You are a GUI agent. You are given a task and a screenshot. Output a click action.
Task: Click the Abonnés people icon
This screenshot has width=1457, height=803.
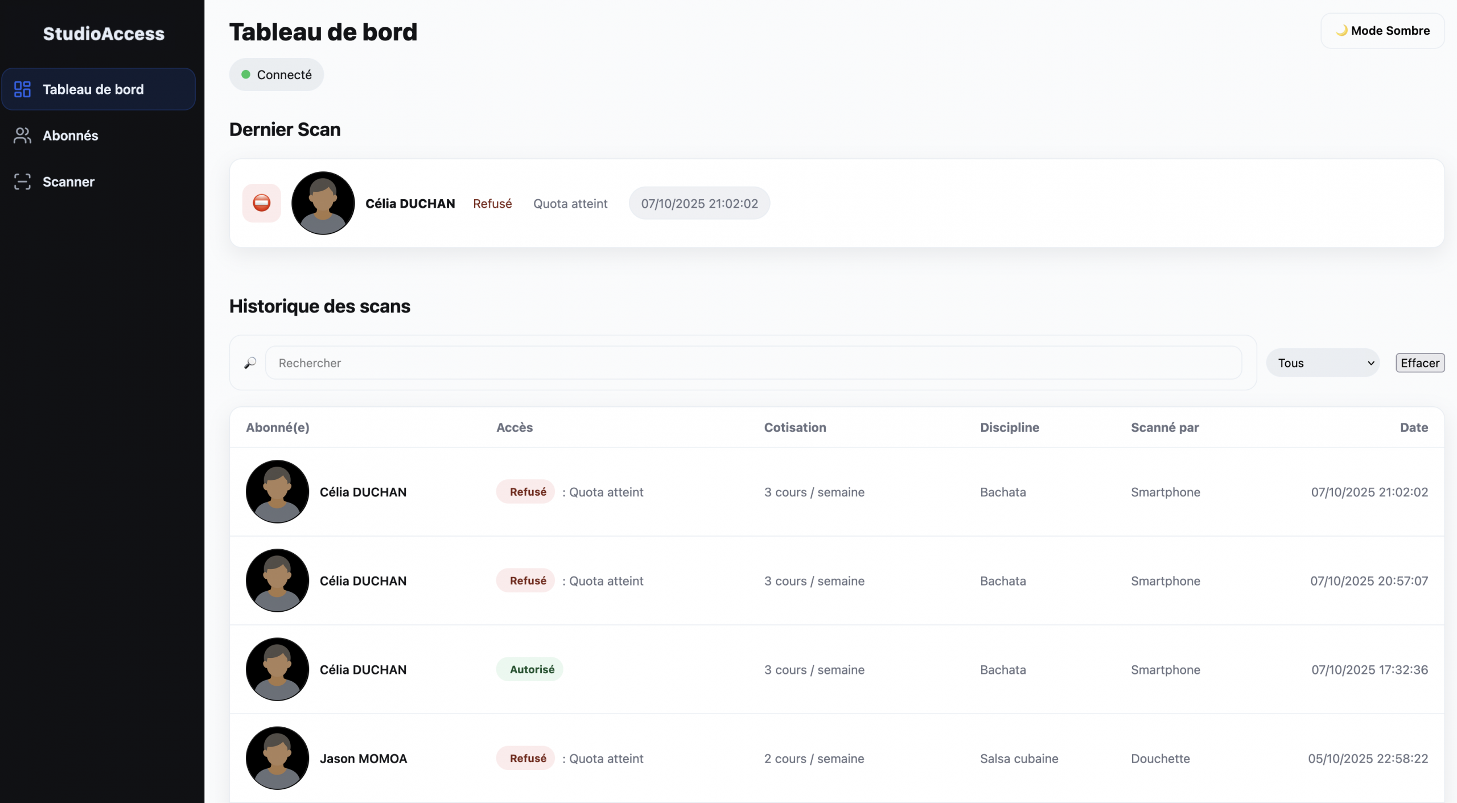pyautogui.click(x=22, y=135)
